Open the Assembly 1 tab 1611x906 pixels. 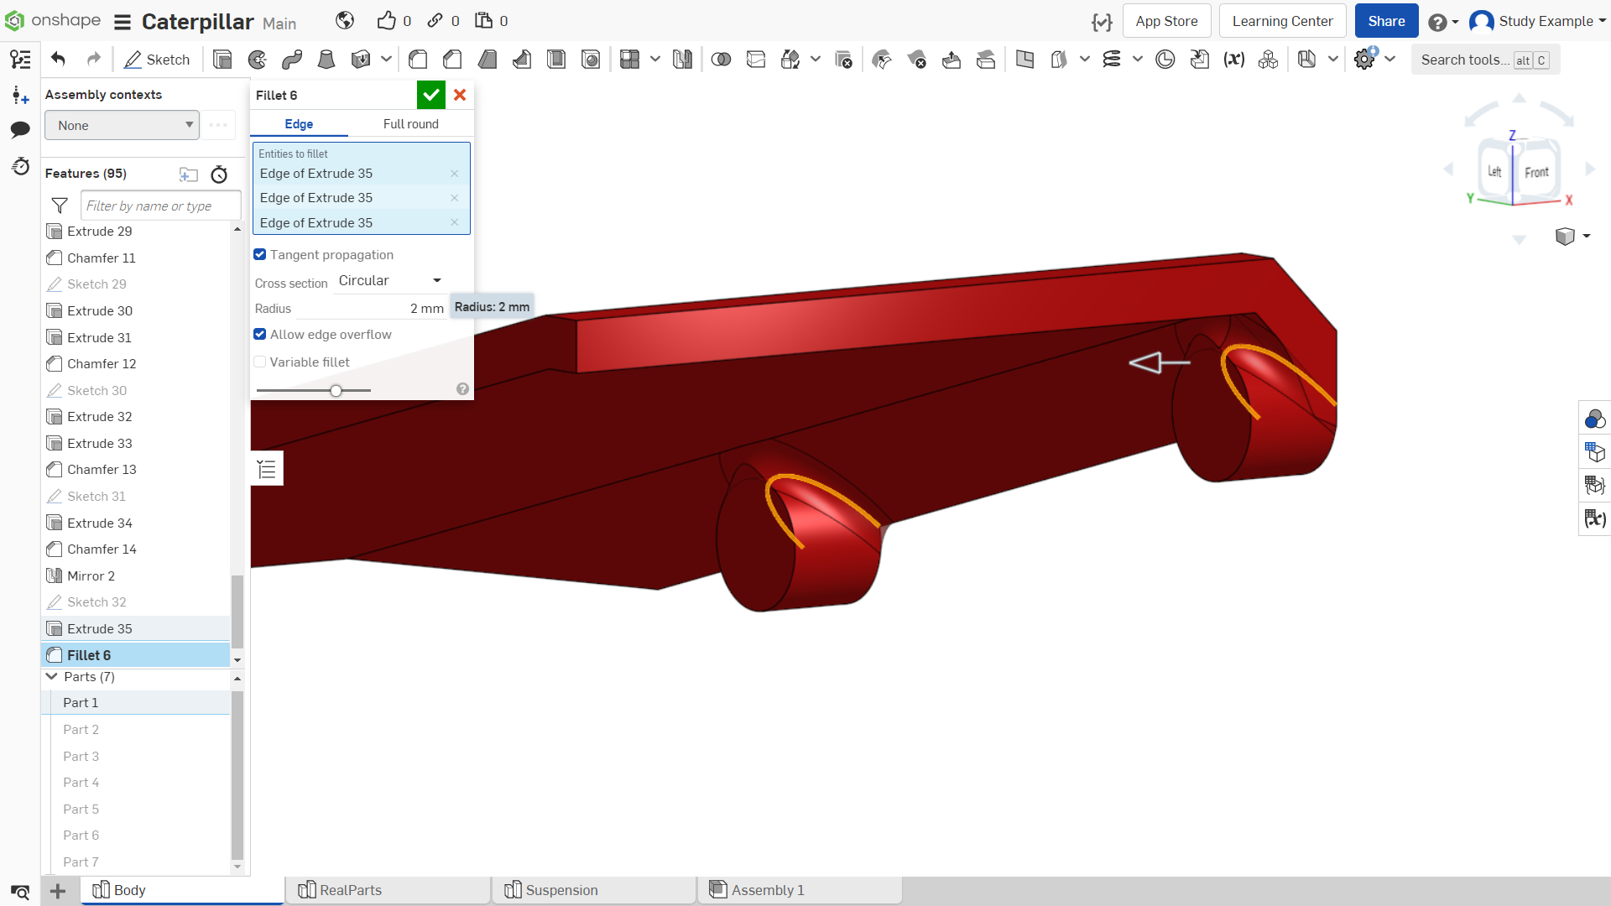[x=800, y=890]
